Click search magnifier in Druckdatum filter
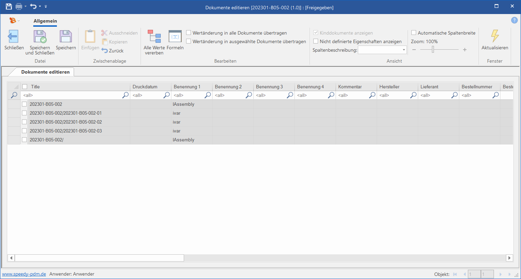The height and width of the screenshot is (279, 521). pos(167,95)
